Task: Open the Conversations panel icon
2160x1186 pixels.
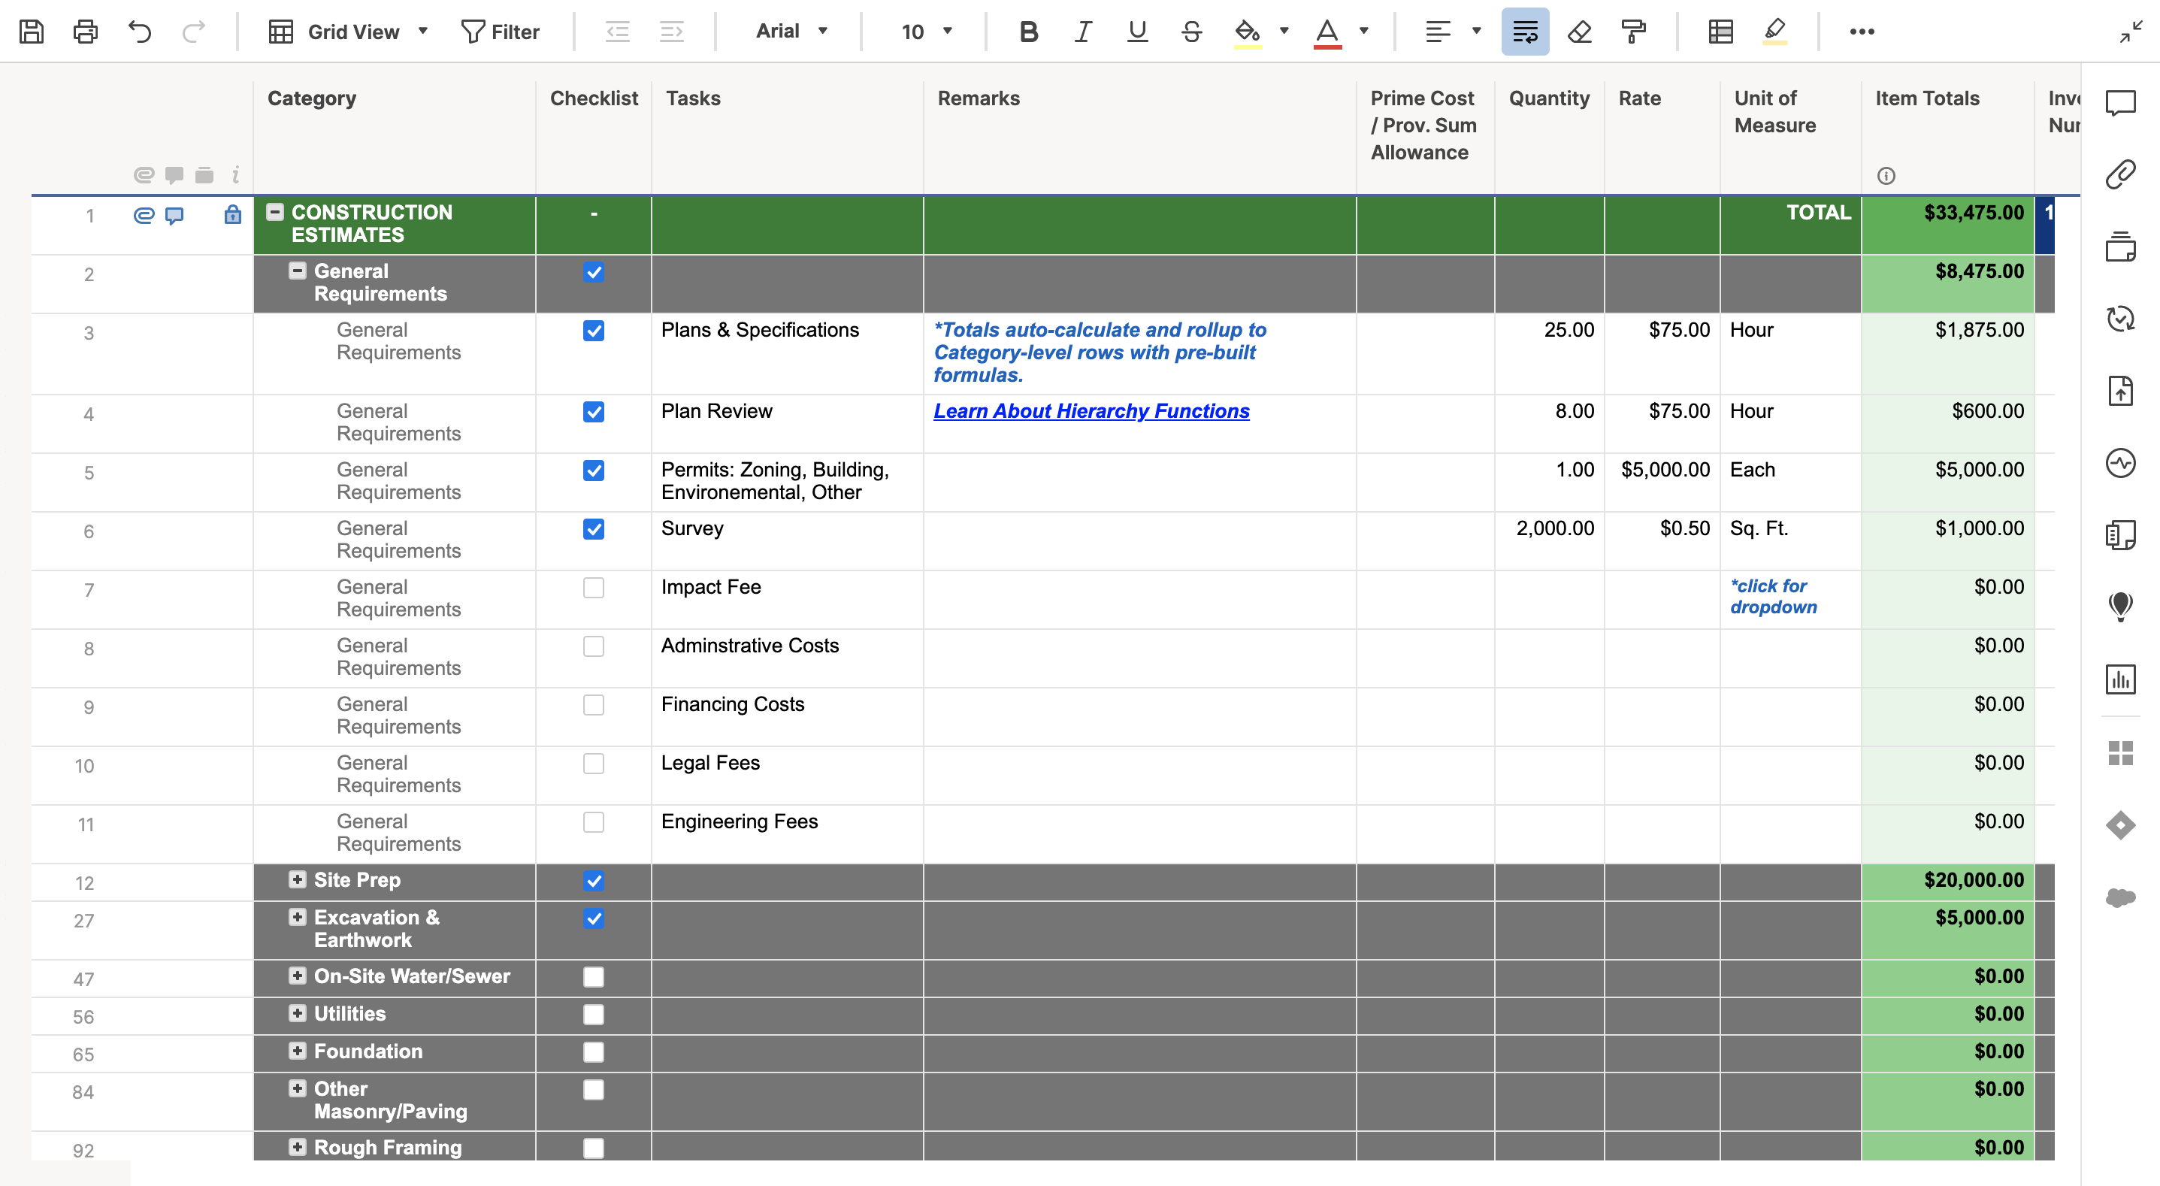Action: coord(2119,102)
